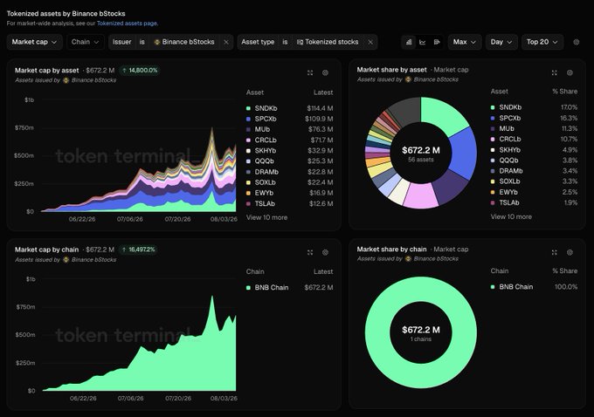The image size is (594, 417).
Task: Toggle EWYb in Market share by asset legend
Action: click(x=504, y=192)
